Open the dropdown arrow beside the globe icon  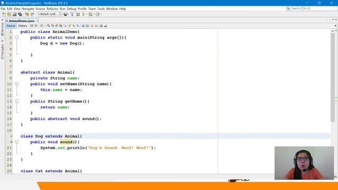click(x=69, y=14)
